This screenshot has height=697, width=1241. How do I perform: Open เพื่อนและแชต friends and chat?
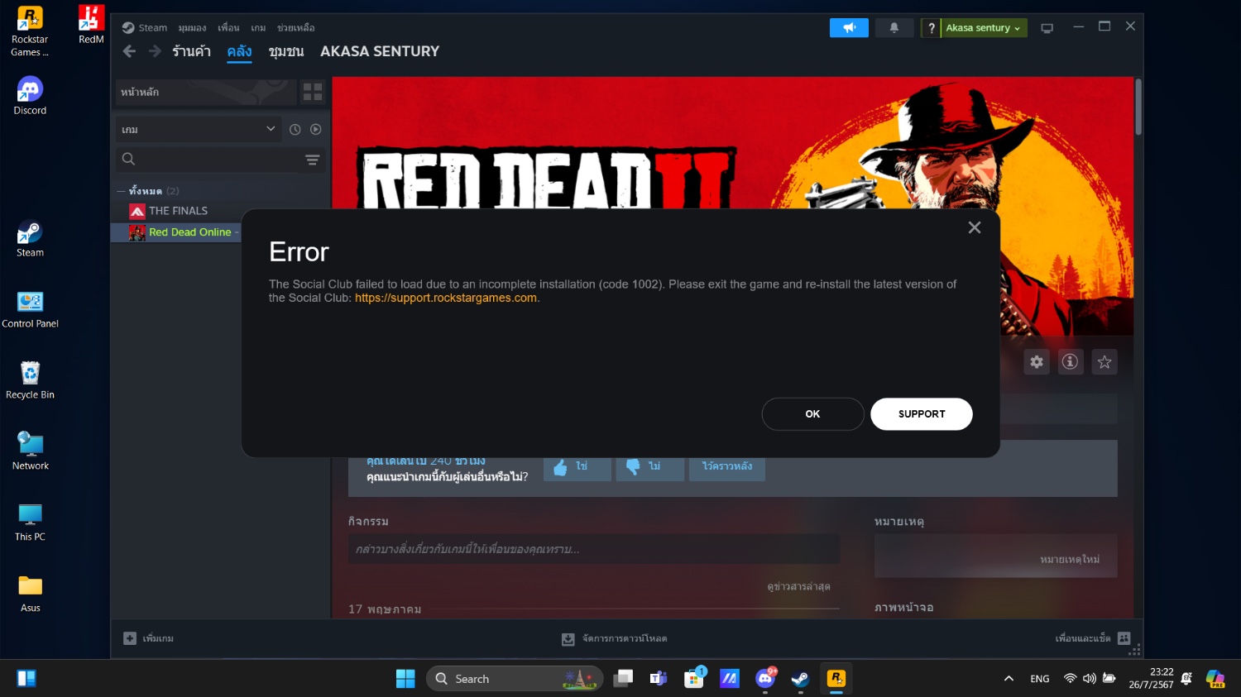pyautogui.click(x=1092, y=638)
